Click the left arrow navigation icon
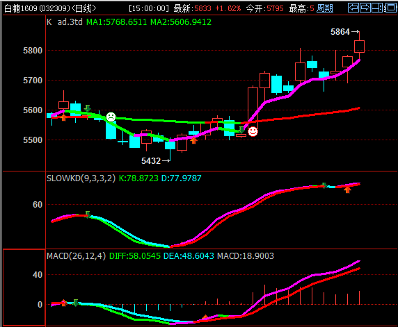The width and height of the screenshot is (398, 327). coord(353,8)
